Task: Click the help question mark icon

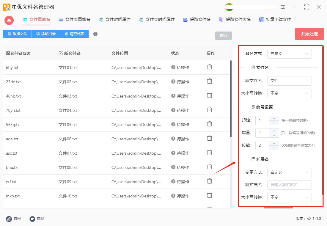Action: (x=95, y=34)
